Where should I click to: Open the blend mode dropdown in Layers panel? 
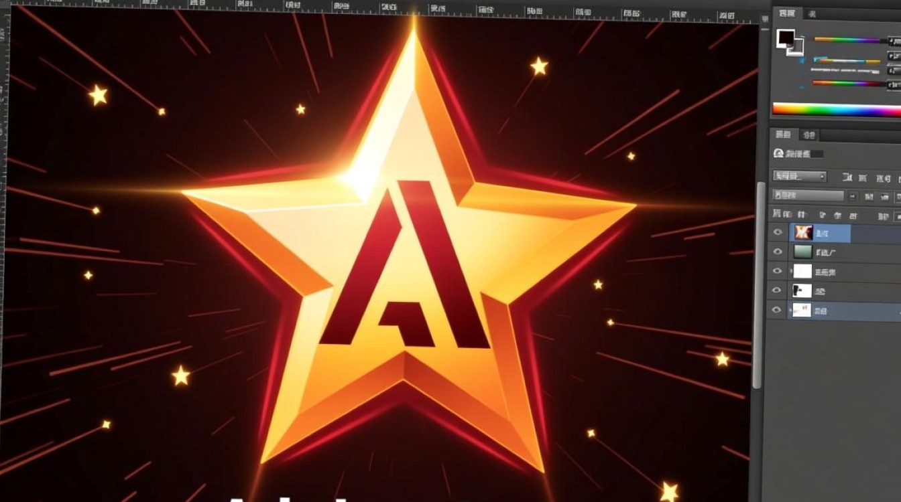pos(799,177)
